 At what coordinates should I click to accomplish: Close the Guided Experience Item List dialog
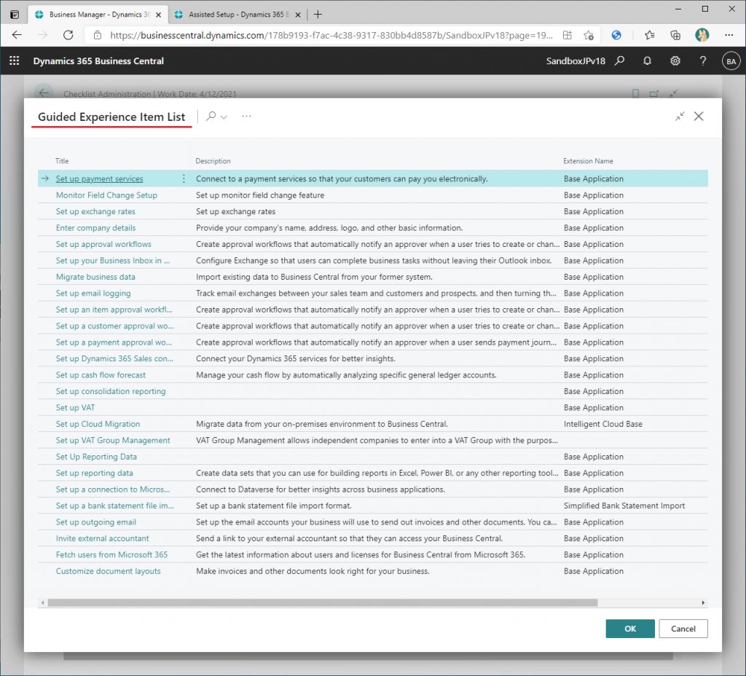(x=699, y=117)
